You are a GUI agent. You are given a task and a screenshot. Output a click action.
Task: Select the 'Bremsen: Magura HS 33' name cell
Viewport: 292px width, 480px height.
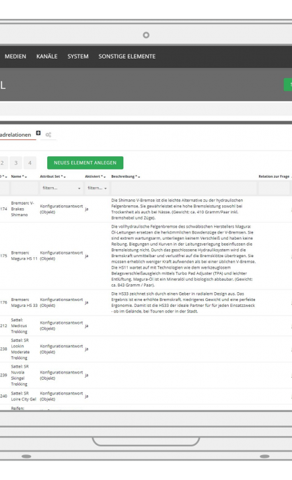coord(24,302)
